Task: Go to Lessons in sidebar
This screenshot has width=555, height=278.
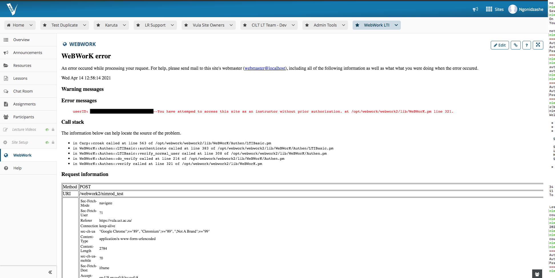Action: 28,78
